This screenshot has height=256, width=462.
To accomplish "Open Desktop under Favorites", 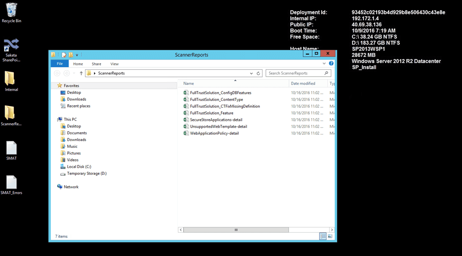I will click(x=74, y=92).
